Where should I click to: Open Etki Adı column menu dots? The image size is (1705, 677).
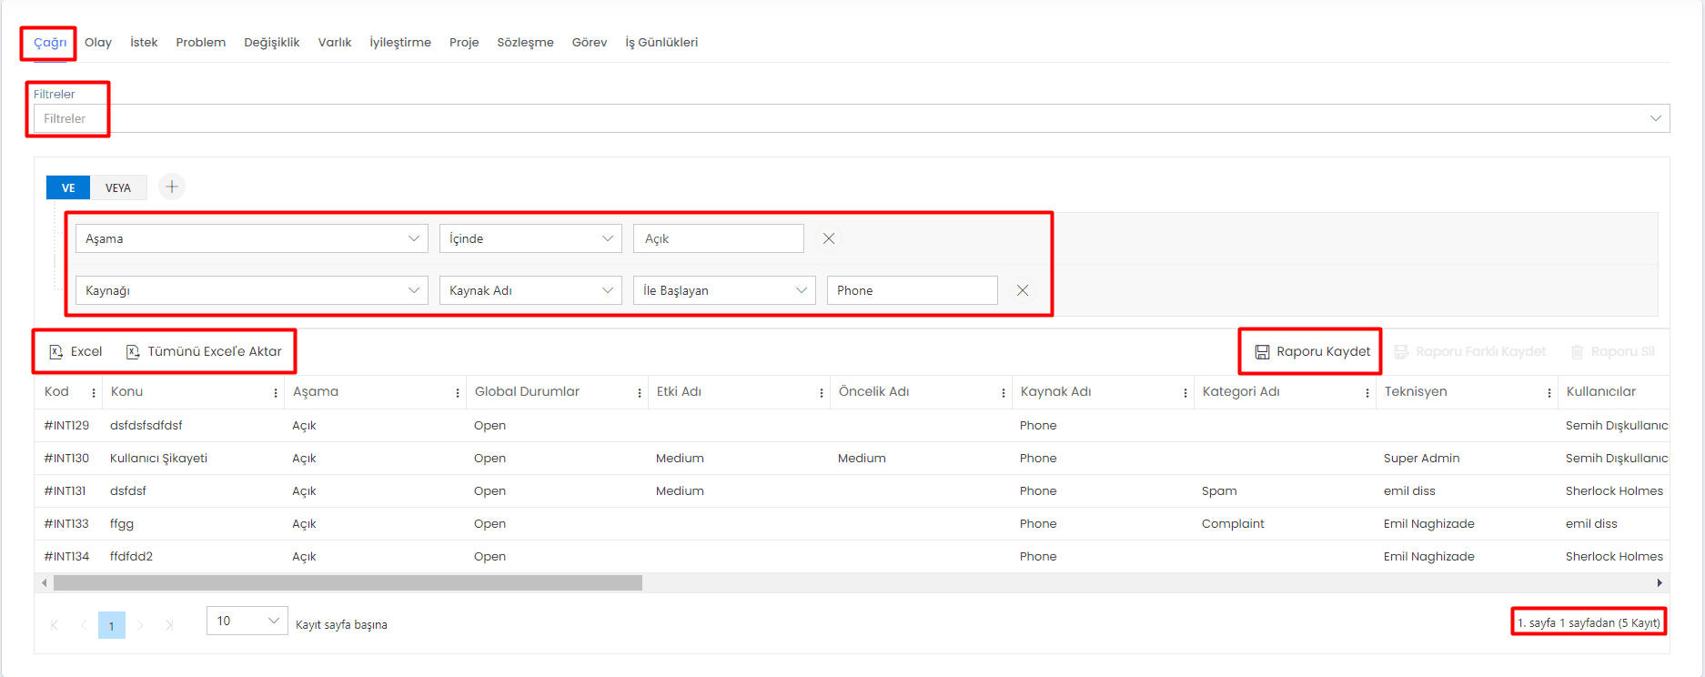pos(822,392)
